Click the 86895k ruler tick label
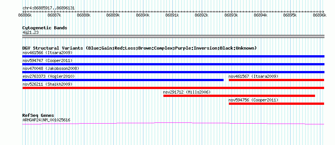Screen dimensions: 335x145 290,15
